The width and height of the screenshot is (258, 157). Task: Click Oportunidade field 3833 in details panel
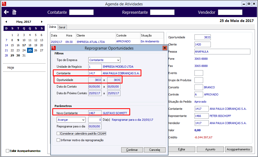pos(203,37)
